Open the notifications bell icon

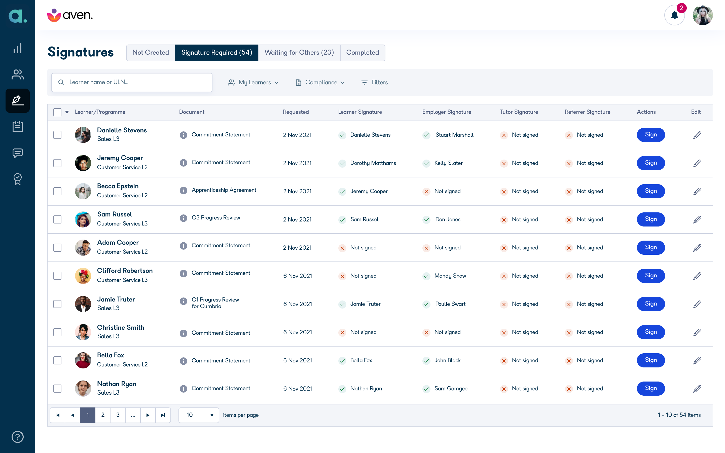tap(674, 15)
